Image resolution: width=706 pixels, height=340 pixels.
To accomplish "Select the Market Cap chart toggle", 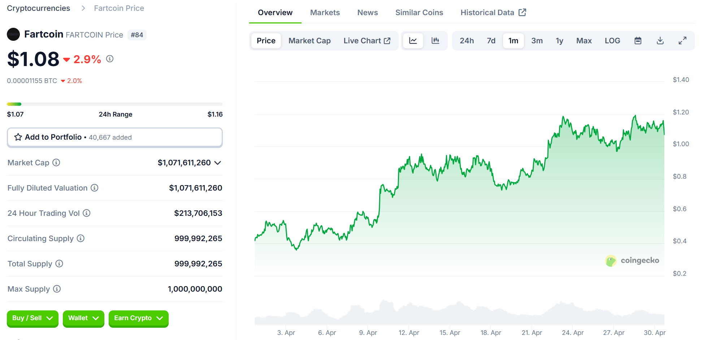I will tap(309, 40).
